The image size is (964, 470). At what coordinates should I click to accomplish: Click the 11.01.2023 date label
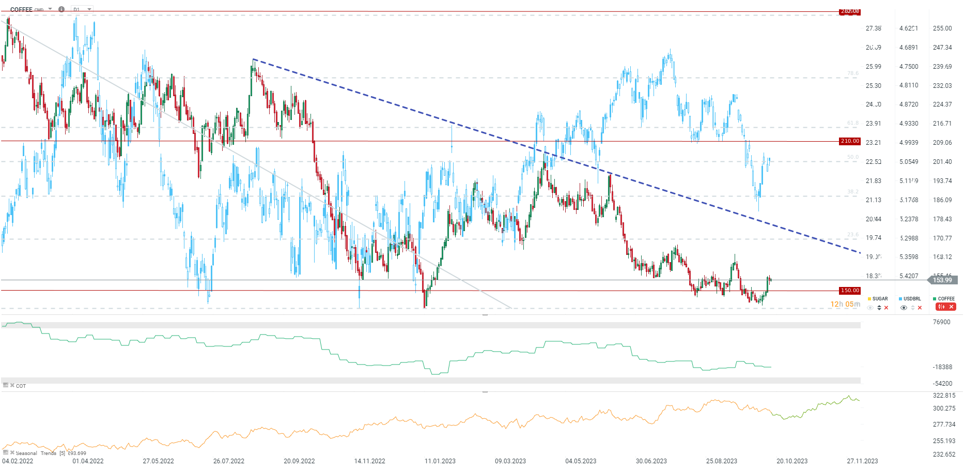tap(440, 461)
